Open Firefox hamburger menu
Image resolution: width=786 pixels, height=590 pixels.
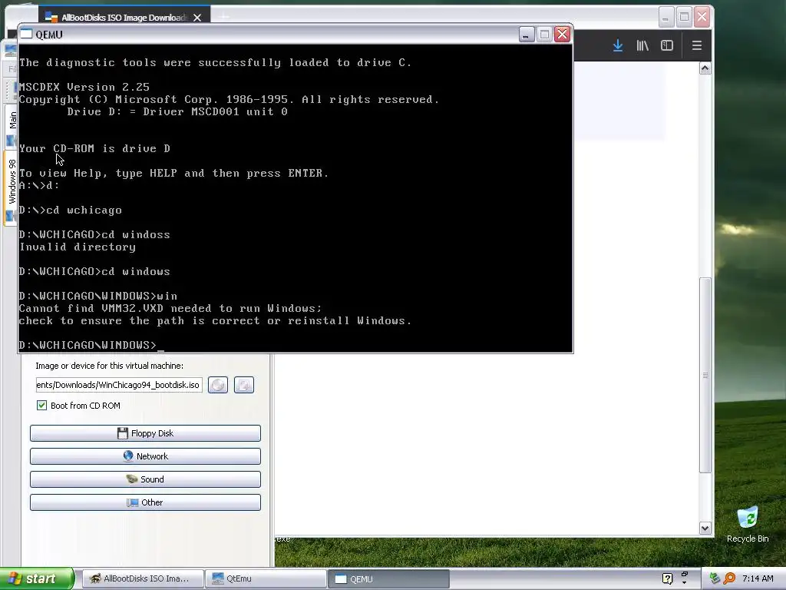coord(696,45)
